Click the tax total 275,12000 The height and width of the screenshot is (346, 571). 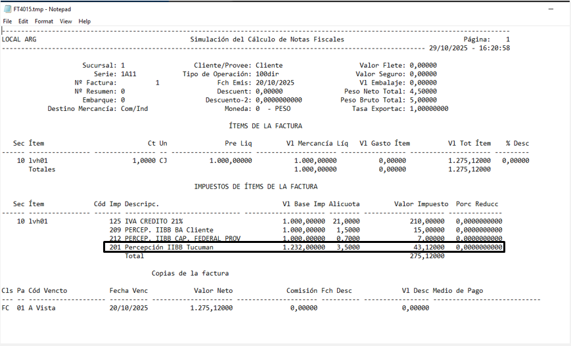coord(427,256)
